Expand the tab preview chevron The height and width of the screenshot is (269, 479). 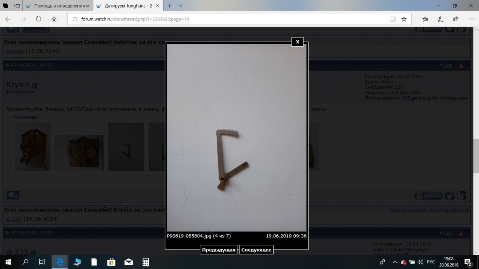180,6
